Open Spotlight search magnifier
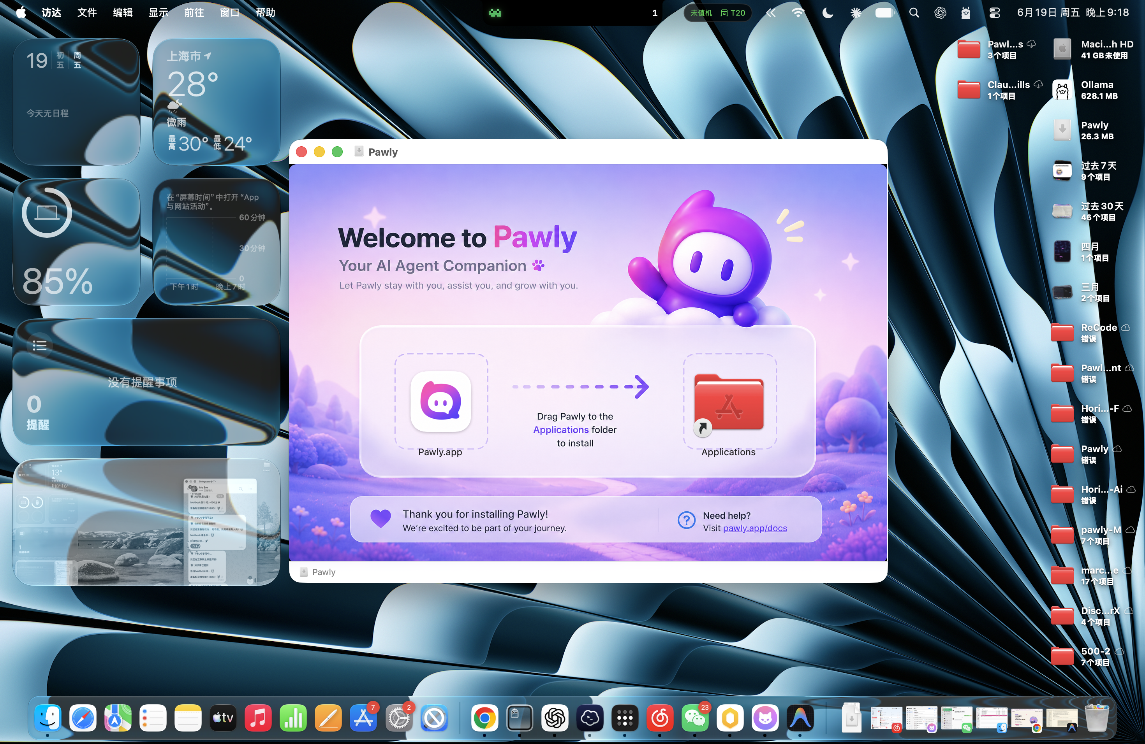 click(x=914, y=13)
